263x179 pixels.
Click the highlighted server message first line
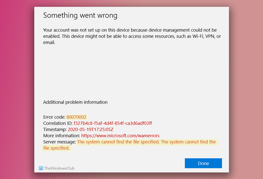pos(146,142)
